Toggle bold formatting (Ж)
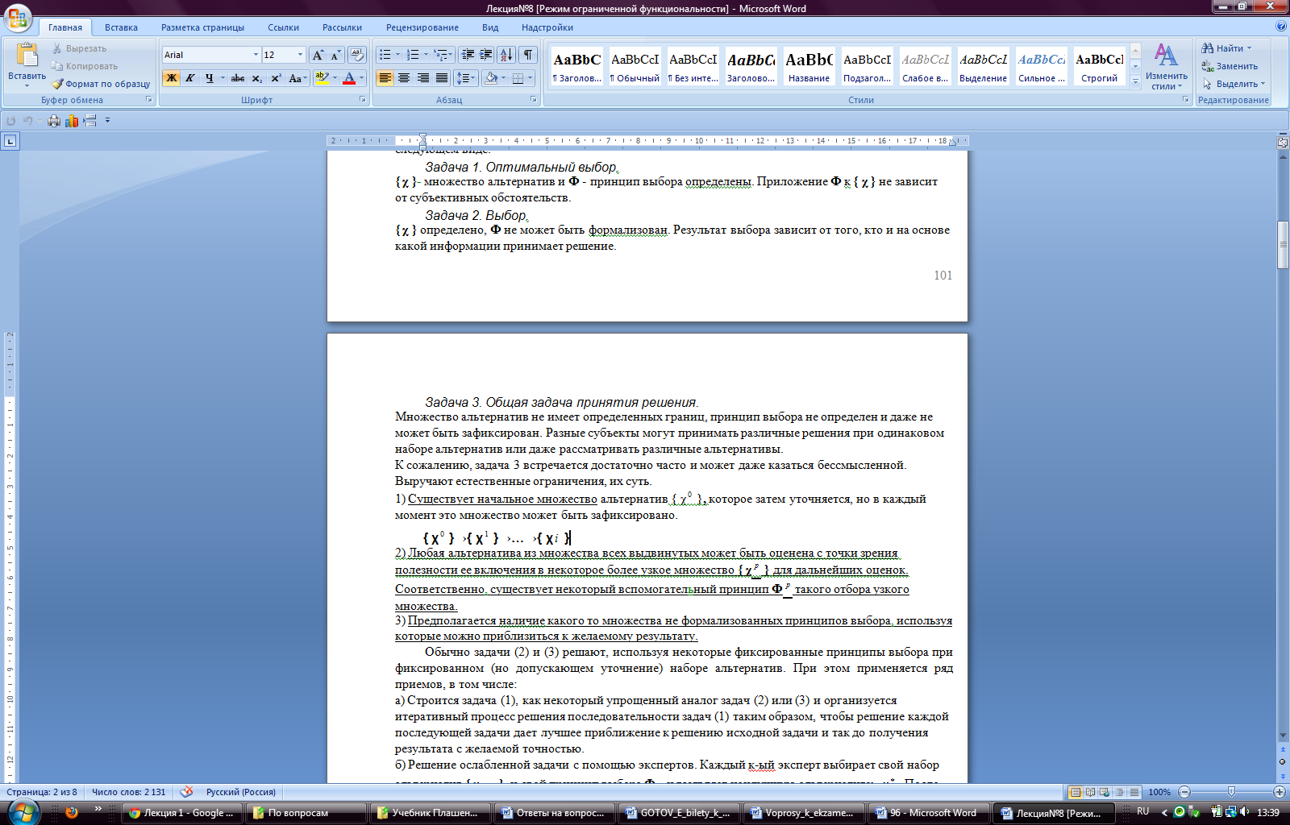This screenshot has height=825, width=1290. (x=171, y=78)
